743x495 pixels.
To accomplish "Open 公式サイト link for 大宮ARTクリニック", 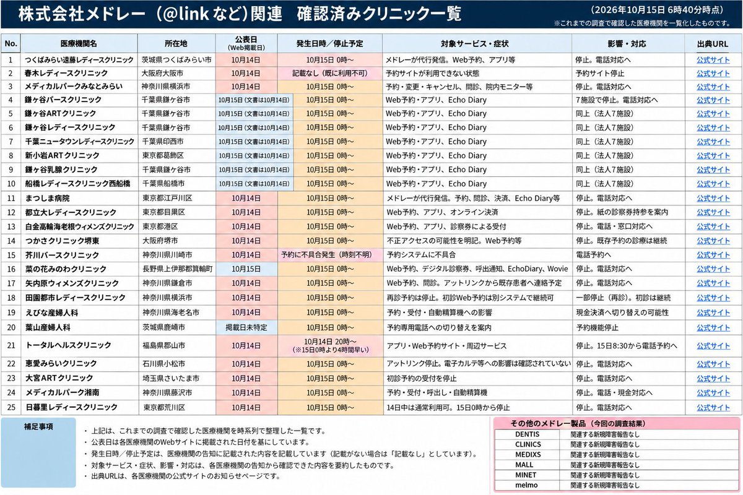I will point(713,378).
